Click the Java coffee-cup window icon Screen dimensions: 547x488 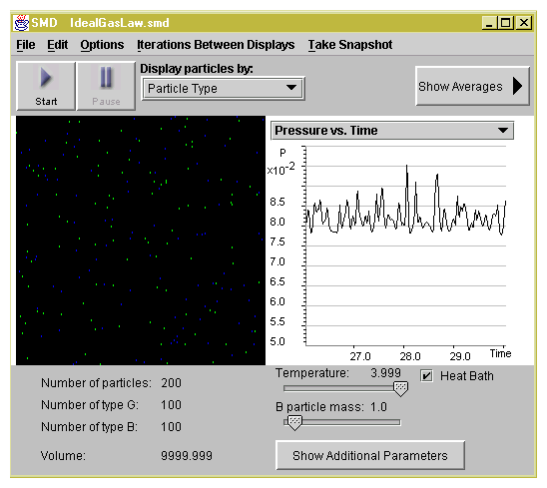click(21, 23)
